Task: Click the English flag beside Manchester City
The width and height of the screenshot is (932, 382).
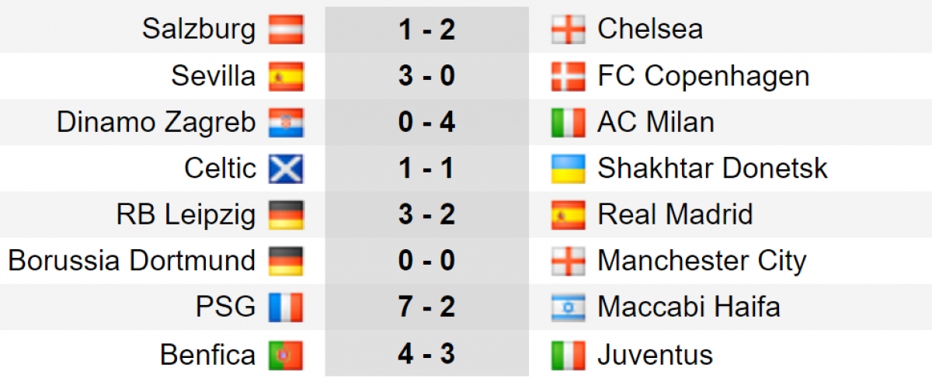Action: pyautogui.click(x=568, y=262)
